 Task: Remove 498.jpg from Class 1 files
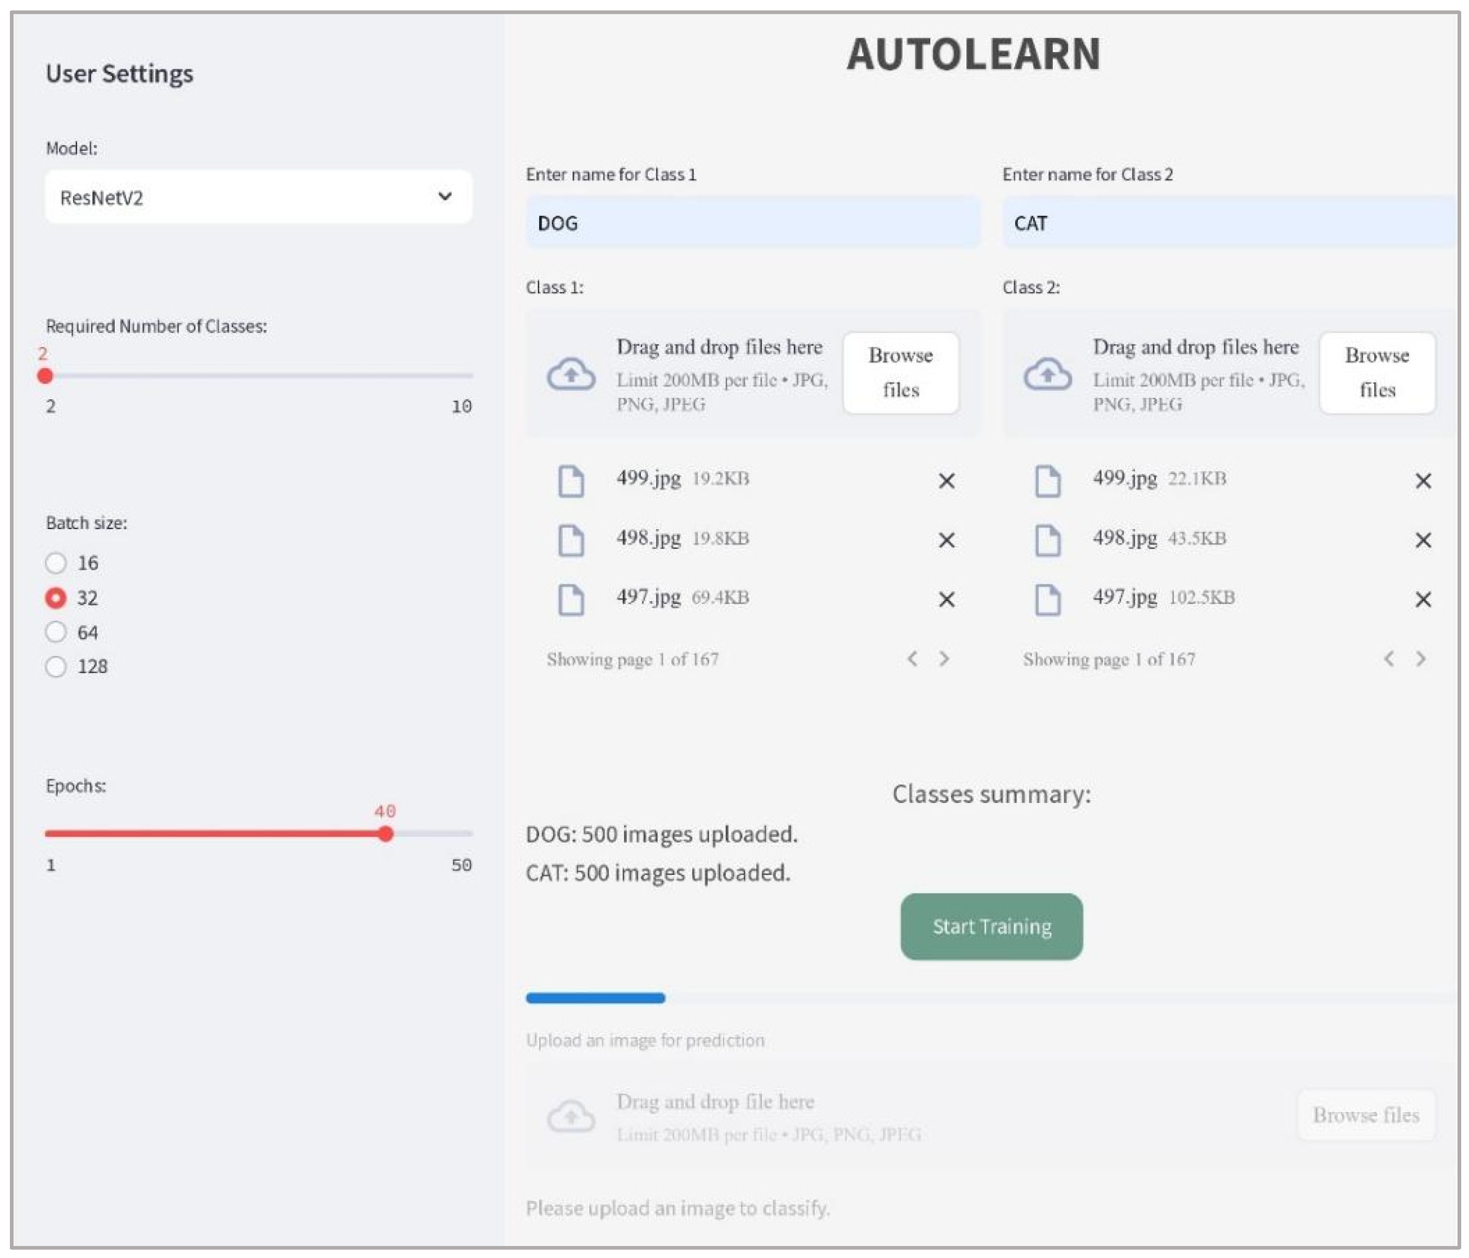[x=946, y=541]
